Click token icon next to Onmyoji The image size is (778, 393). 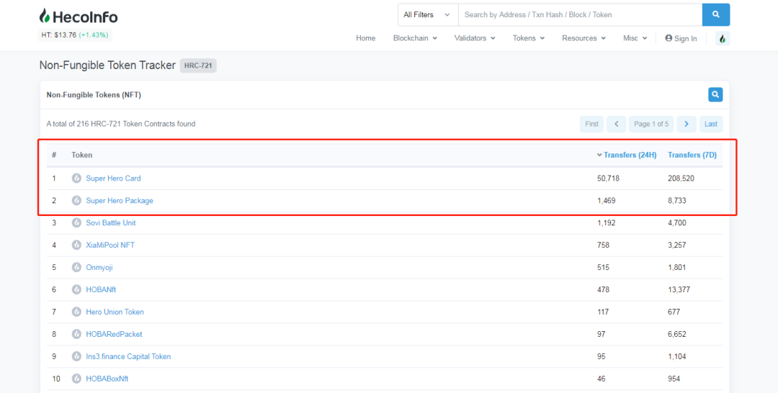pos(76,267)
